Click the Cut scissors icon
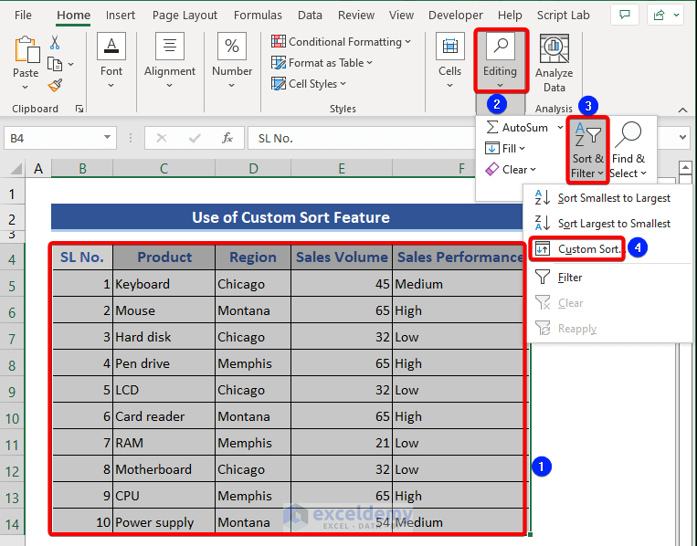697x546 pixels. 55,43
